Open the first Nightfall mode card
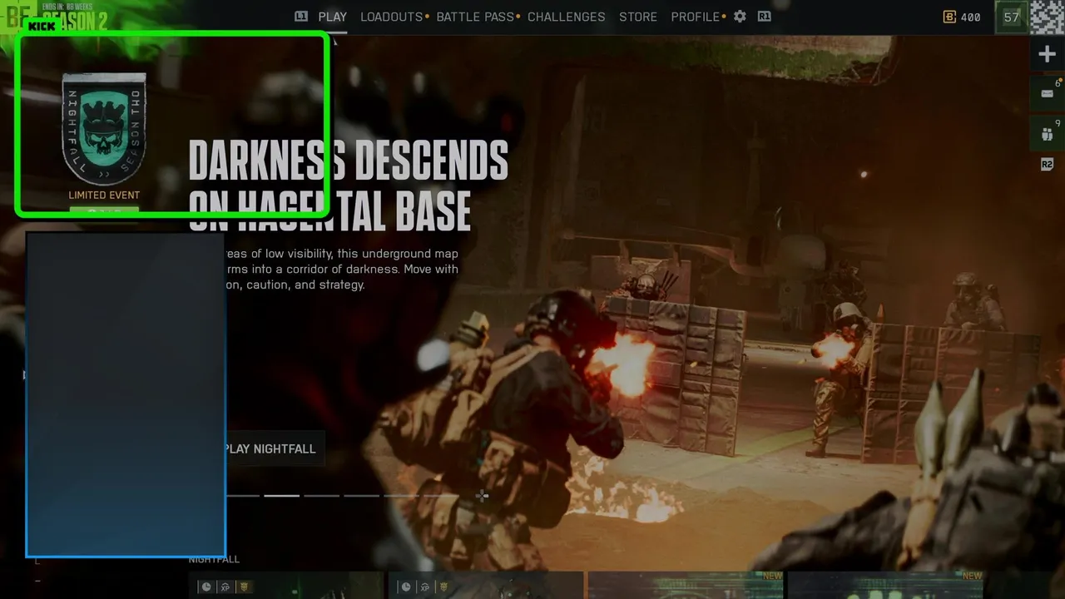The height and width of the screenshot is (599, 1065). click(x=286, y=585)
